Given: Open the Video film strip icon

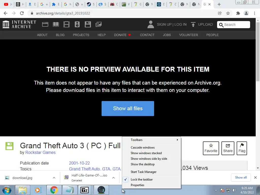Looking at the screenshot, I should (67, 24).
